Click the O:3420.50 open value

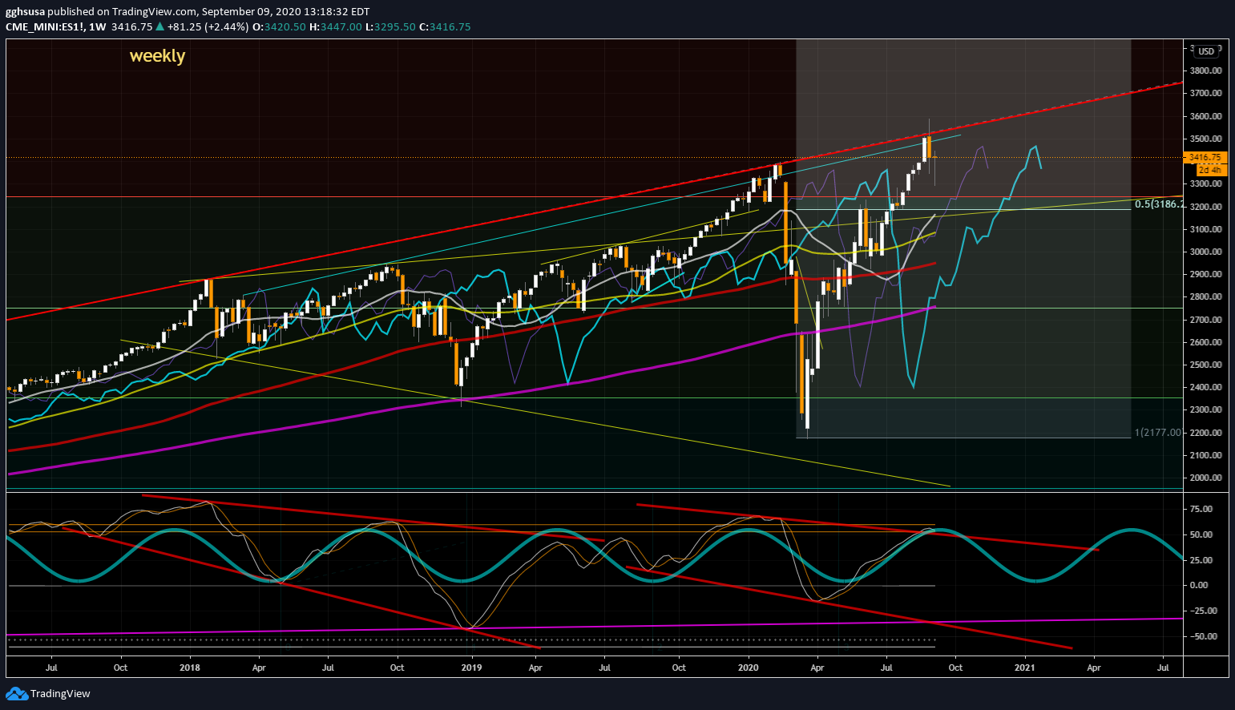[x=280, y=26]
